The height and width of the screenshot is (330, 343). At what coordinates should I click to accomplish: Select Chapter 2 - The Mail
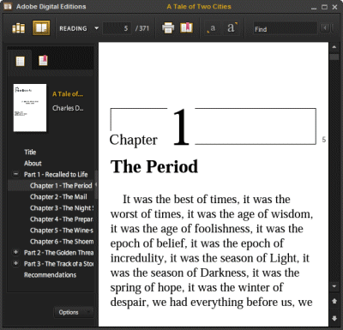pyautogui.click(x=58, y=197)
